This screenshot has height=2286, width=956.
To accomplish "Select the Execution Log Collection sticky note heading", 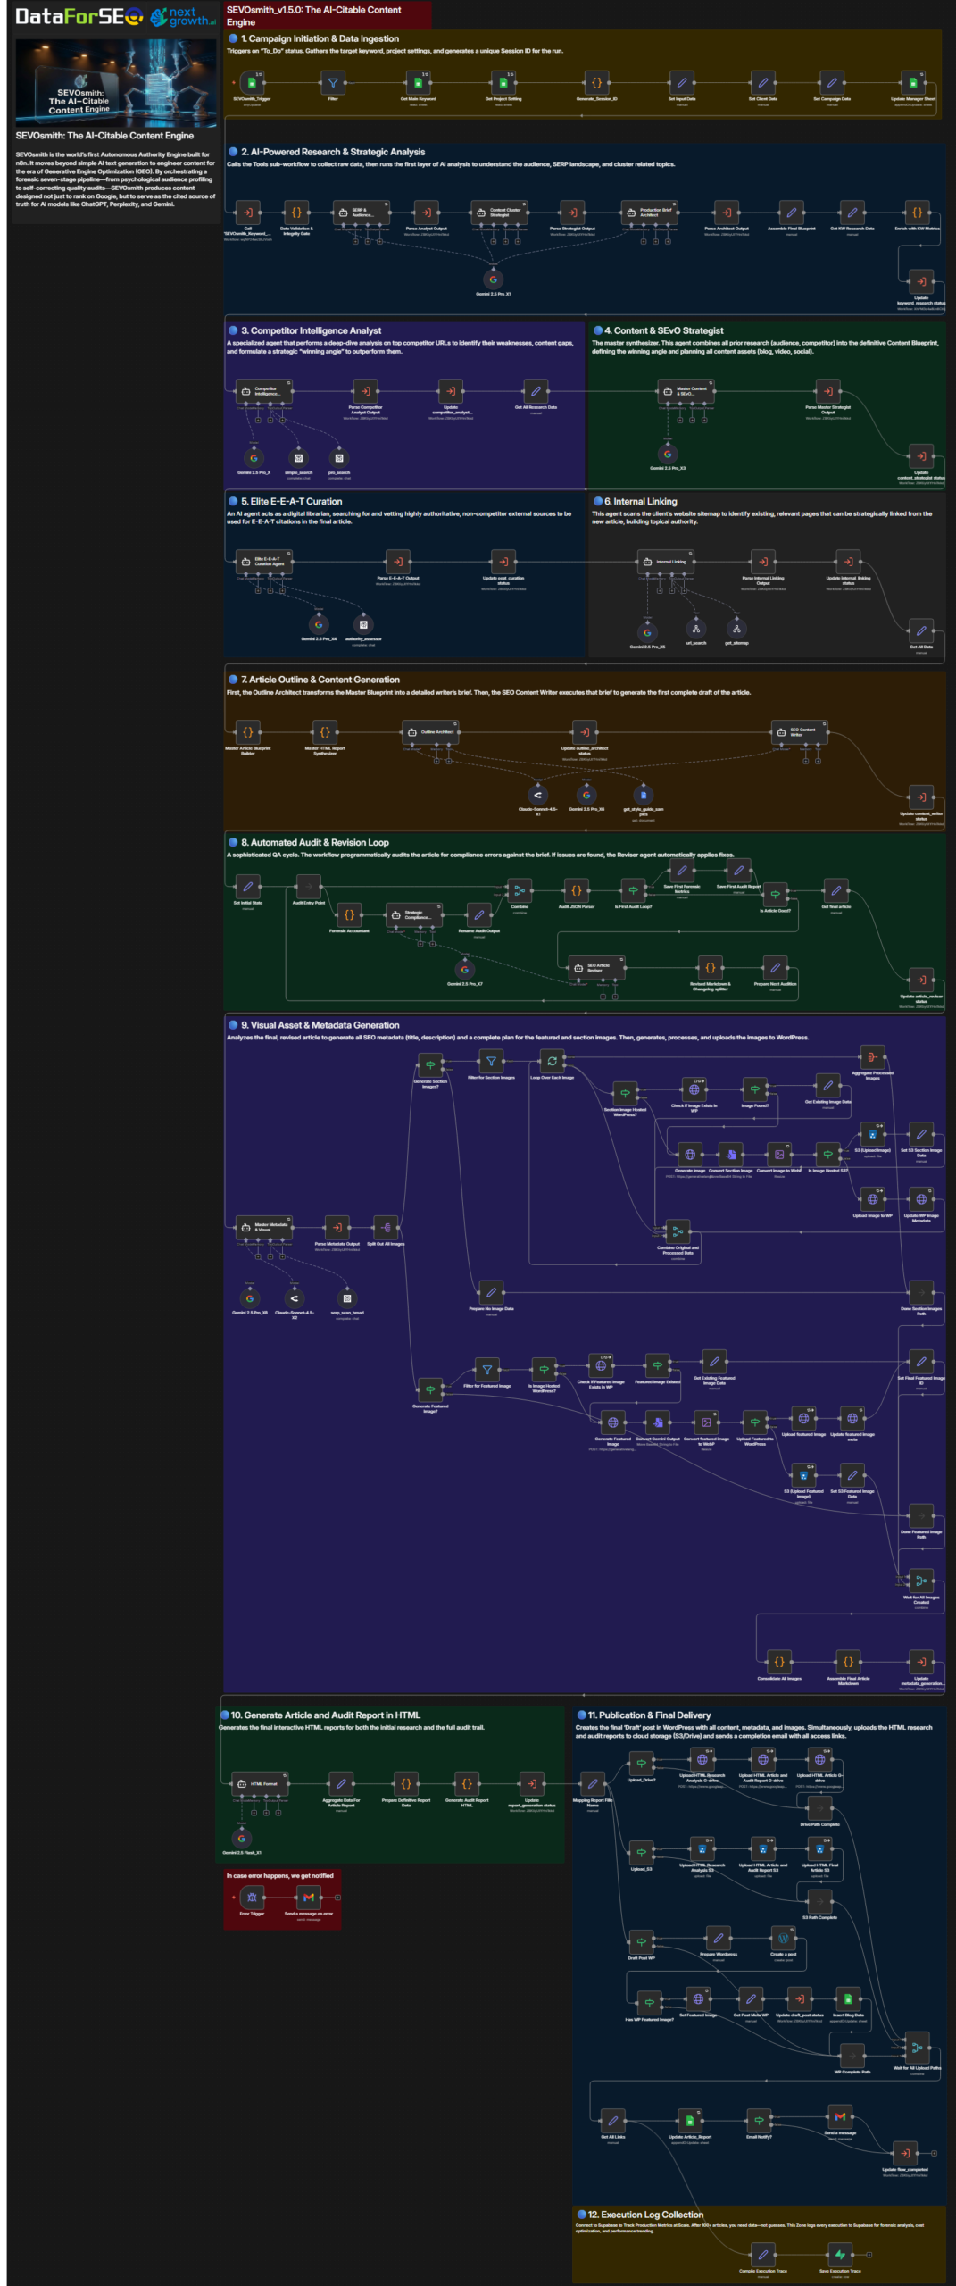I will pos(645,2215).
